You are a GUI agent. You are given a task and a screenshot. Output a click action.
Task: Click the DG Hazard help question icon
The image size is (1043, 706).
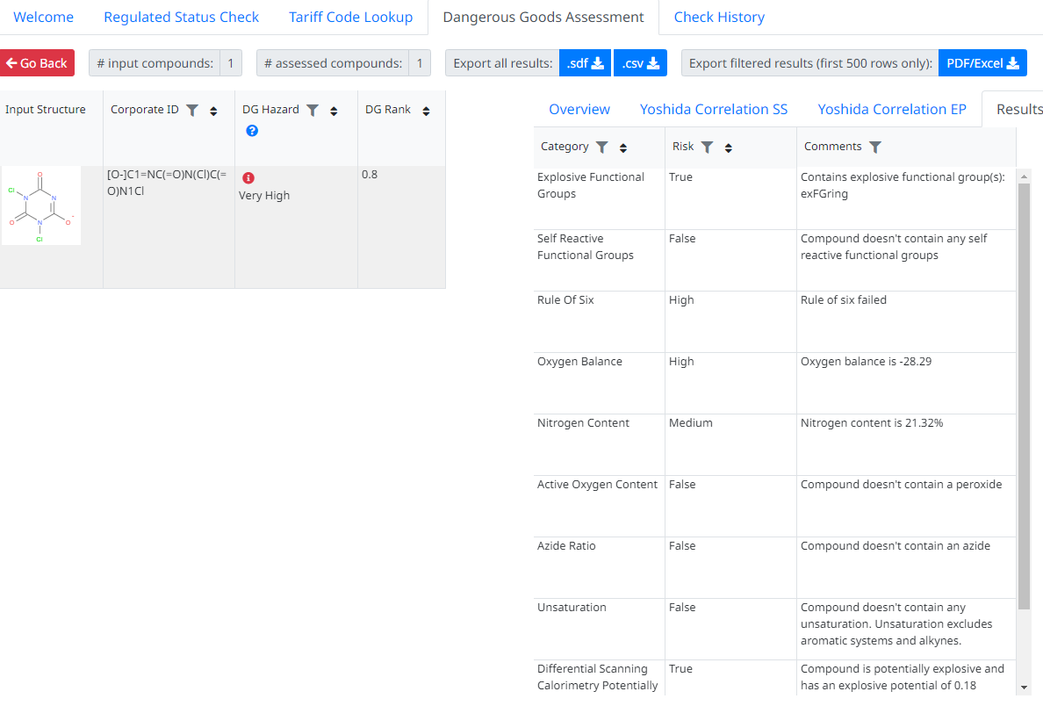click(x=252, y=131)
